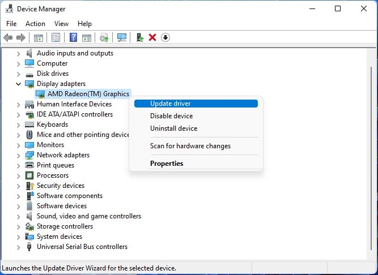
Task: Select the Storage controllers tree label
Action: pos(65,226)
